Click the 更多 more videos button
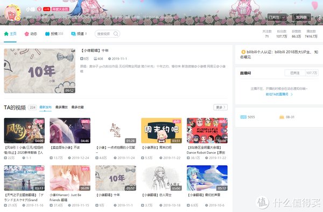The width and height of the screenshot is (323, 212). tap(220, 107)
